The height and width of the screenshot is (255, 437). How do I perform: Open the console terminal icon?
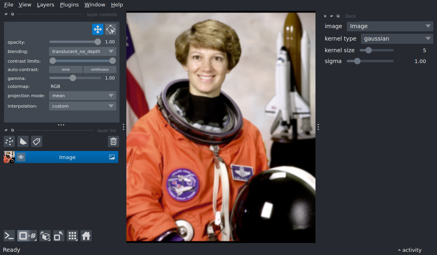pos(9,236)
